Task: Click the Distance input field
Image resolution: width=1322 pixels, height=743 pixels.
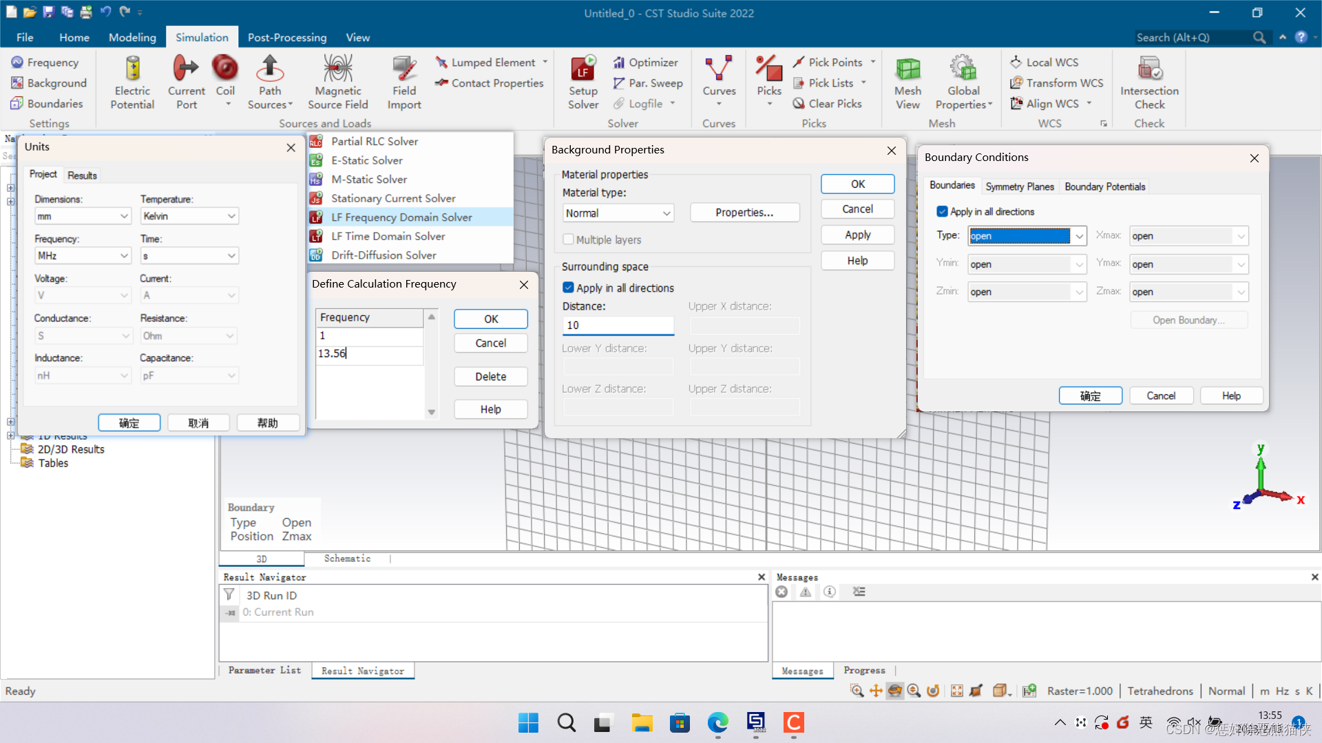Action: pos(618,325)
